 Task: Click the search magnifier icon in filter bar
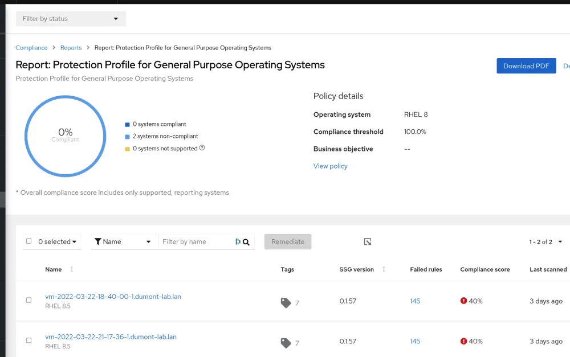246,241
